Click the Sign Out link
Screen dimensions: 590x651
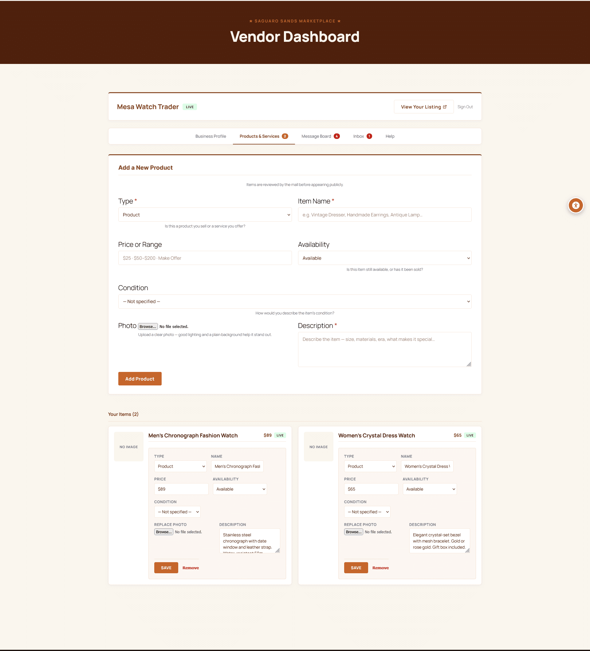coord(465,107)
